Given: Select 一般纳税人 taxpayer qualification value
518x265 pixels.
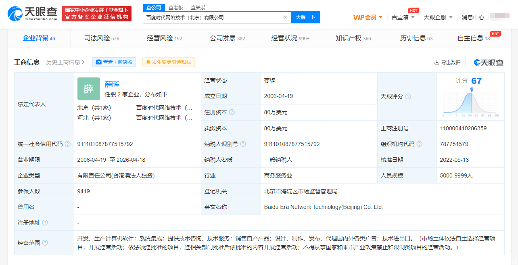Looking at the screenshot, I should coord(278,160).
